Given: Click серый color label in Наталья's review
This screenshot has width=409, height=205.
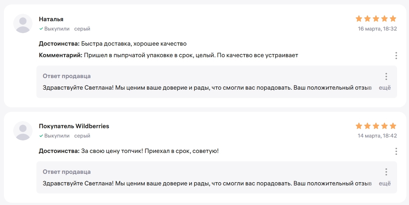Looking at the screenshot, I should tap(82, 29).
